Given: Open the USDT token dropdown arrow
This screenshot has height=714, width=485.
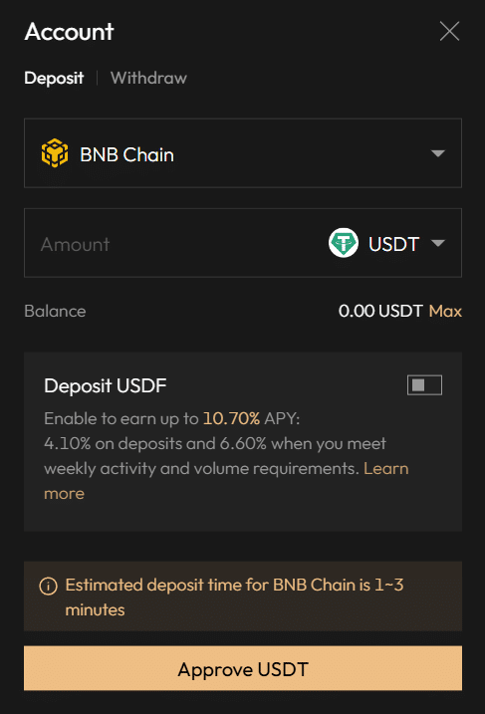Looking at the screenshot, I should (438, 243).
